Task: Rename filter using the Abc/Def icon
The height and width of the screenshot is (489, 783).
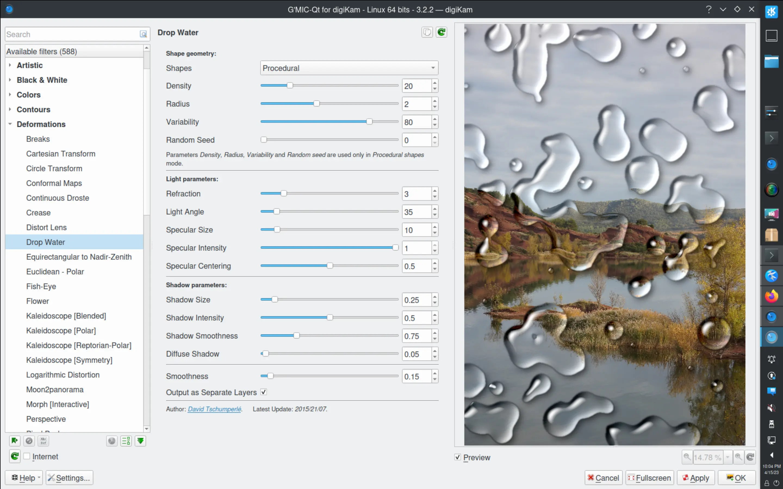Action: (43, 440)
